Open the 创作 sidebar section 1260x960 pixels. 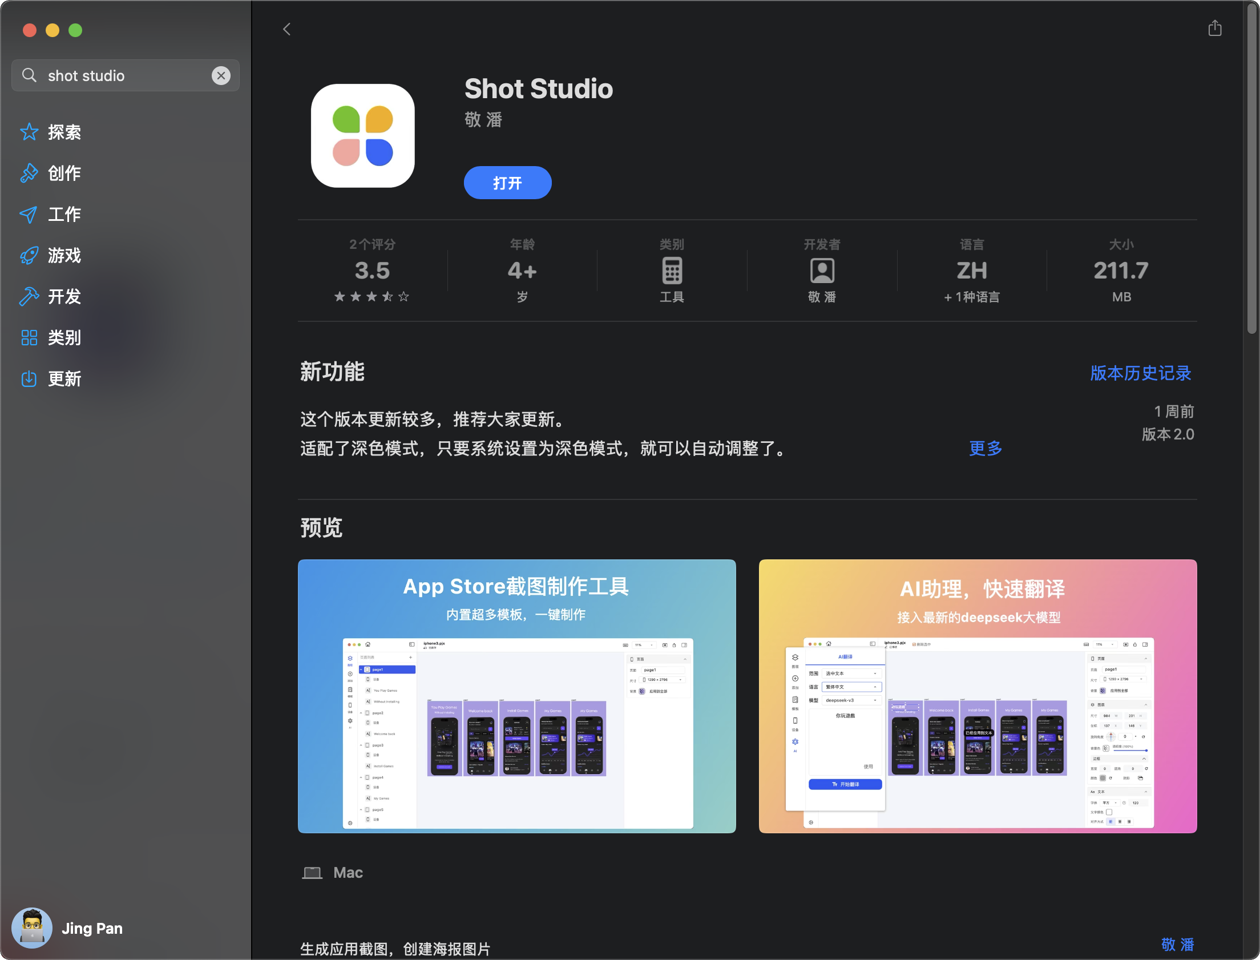[x=64, y=173]
